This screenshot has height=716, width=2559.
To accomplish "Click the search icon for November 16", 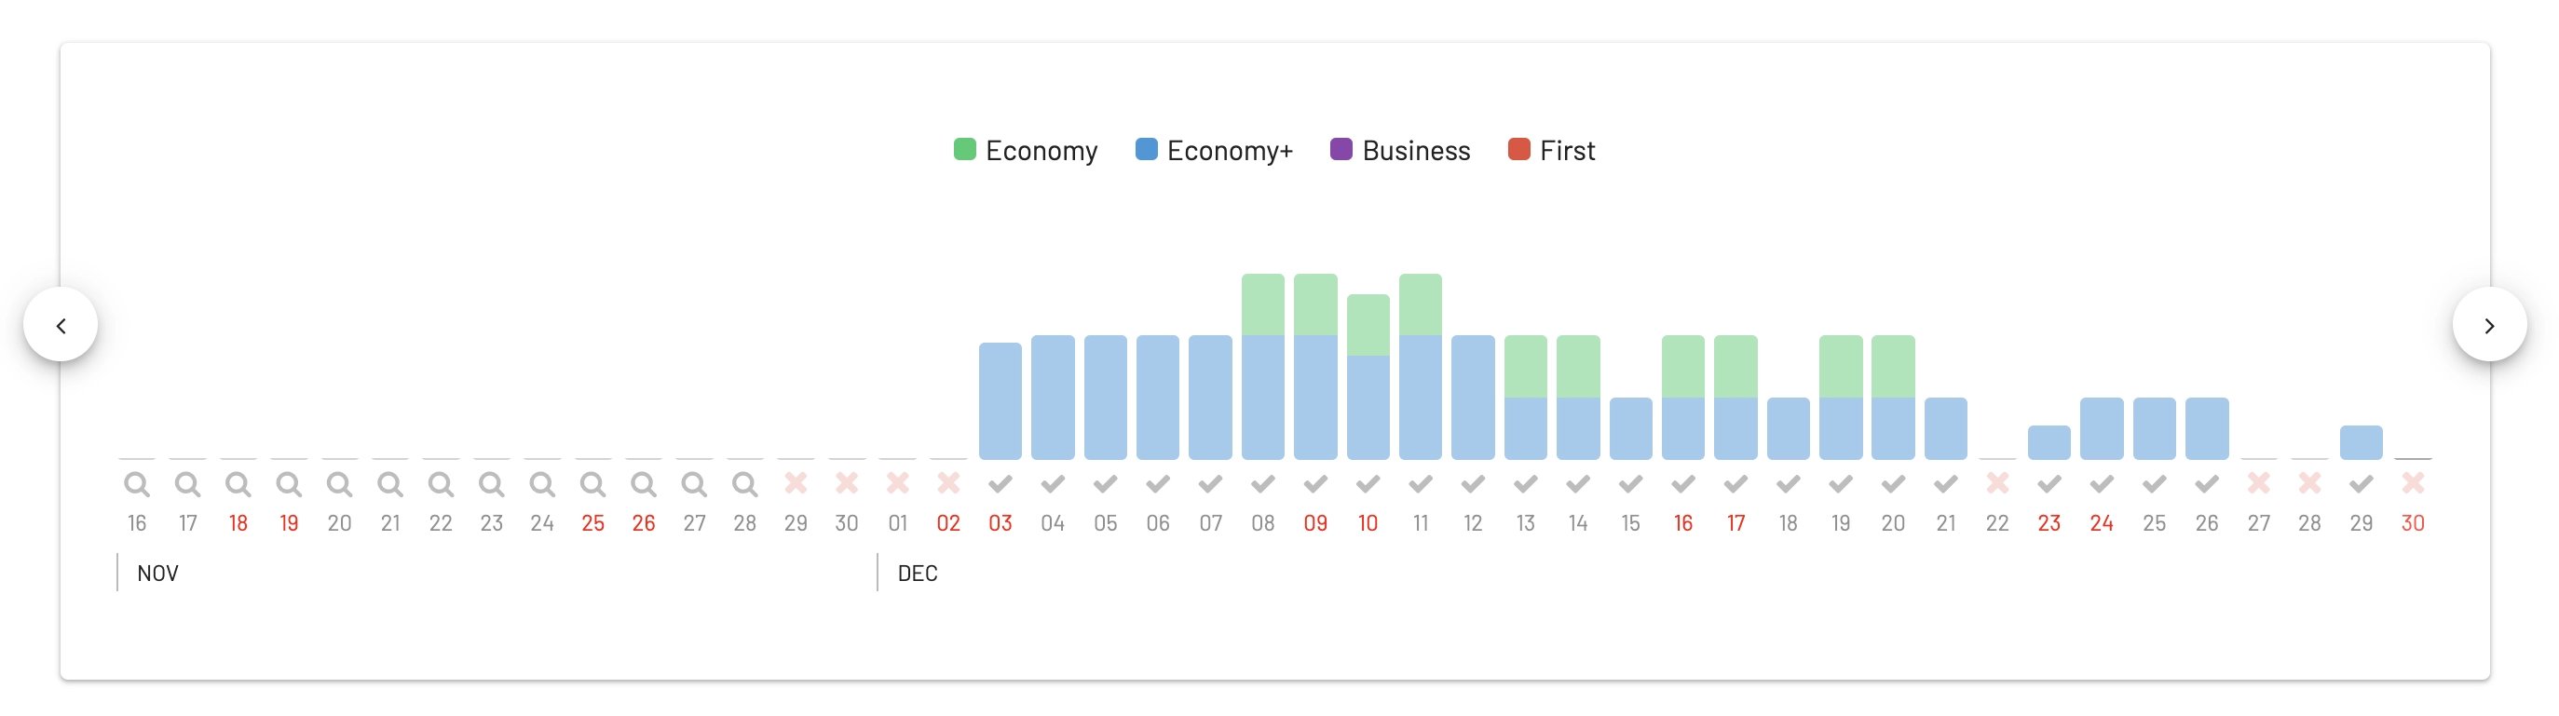I will 137,484.
